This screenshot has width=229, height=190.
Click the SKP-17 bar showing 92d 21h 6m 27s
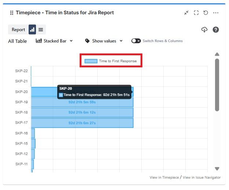click(x=82, y=123)
